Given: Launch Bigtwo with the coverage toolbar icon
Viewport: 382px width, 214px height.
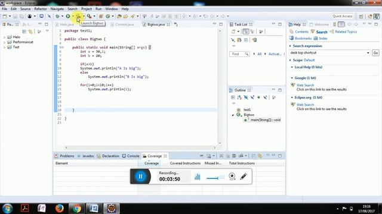Looking at the screenshot, I should coord(78,16).
